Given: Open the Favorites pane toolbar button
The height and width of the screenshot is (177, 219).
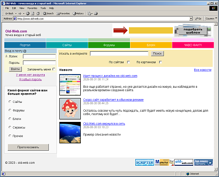Looking at the screenshot, I should click(63, 14).
